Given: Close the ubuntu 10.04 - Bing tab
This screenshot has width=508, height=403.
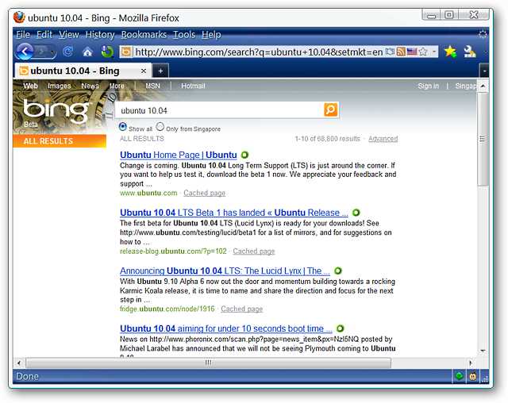Looking at the screenshot, I should tap(144, 71).
